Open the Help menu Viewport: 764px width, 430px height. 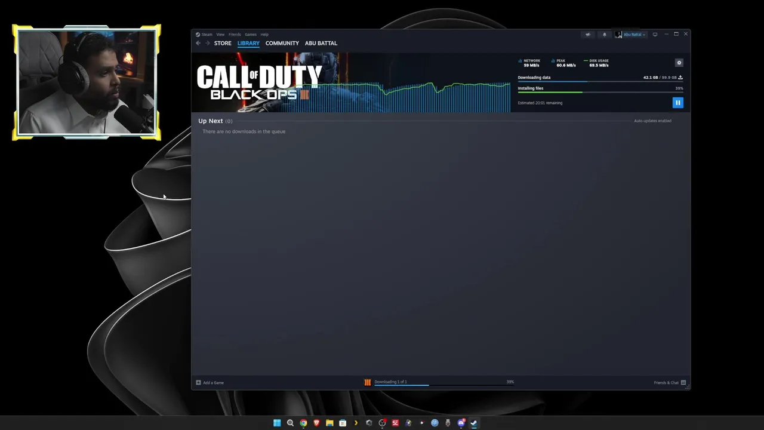click(x=264, y=35)
